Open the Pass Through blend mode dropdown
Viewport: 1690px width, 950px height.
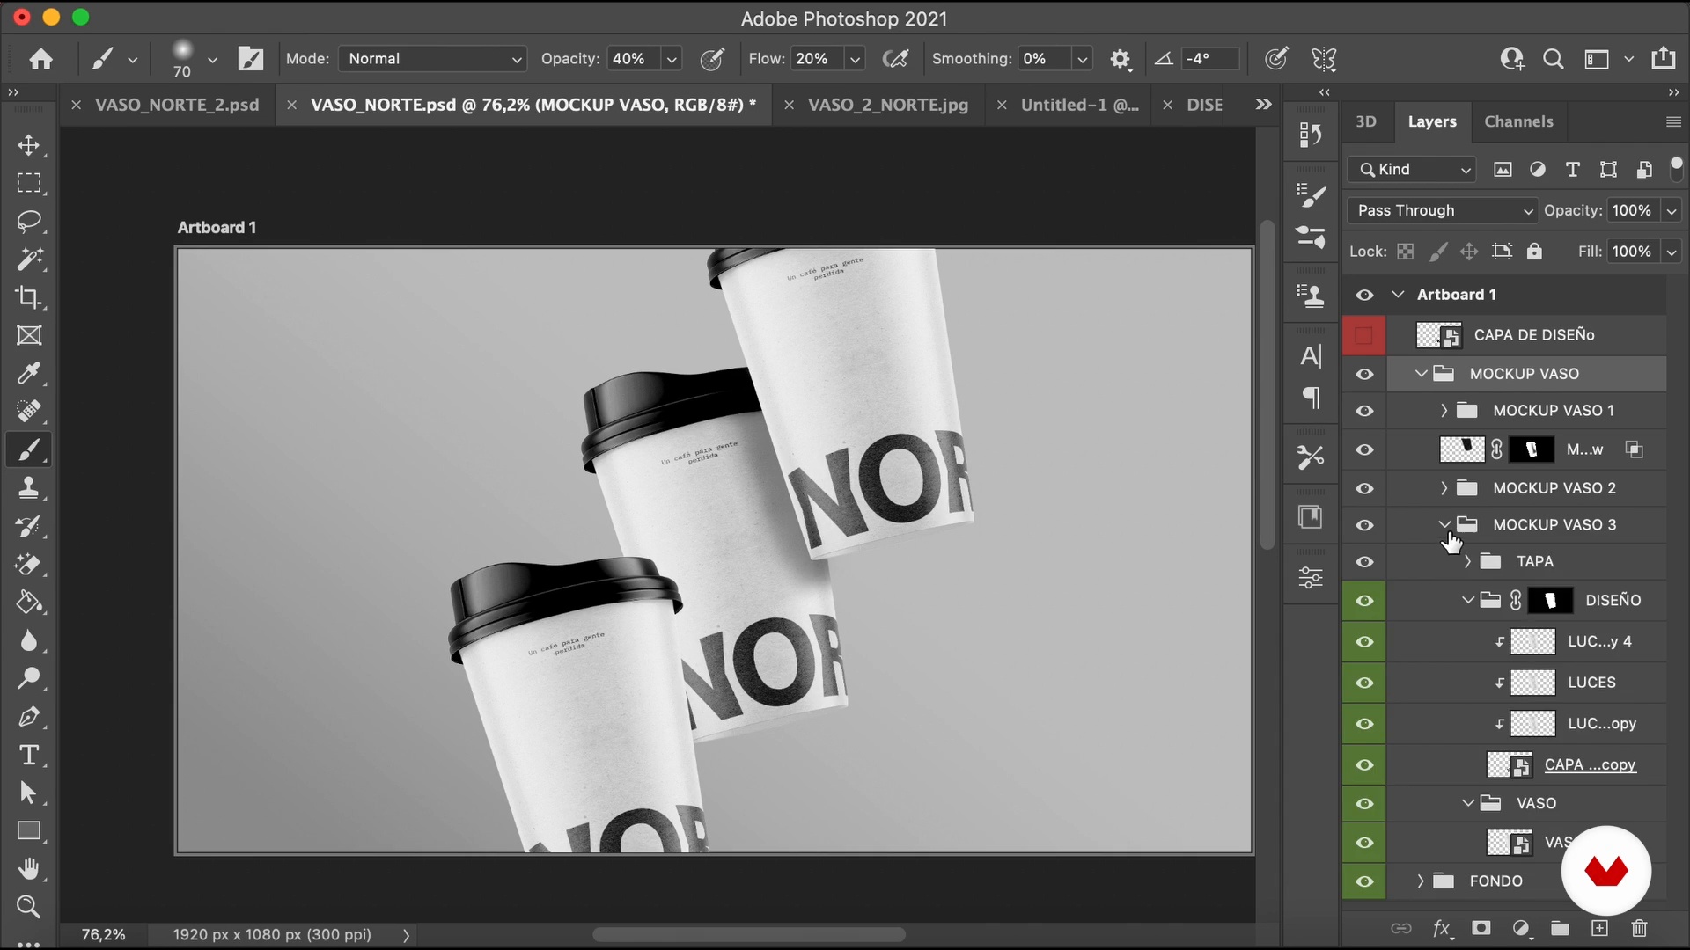tap(1442, 210)
